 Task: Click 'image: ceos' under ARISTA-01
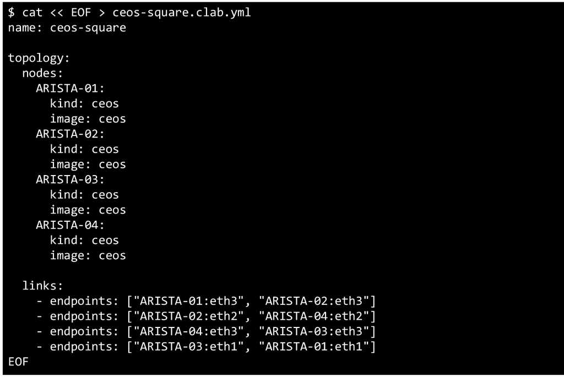click(88, 119)
